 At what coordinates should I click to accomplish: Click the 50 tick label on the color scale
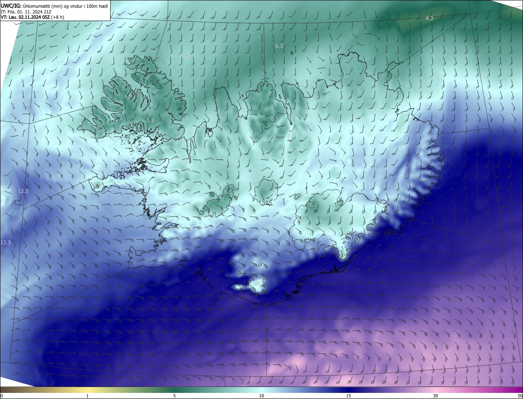tap(520, 396)
